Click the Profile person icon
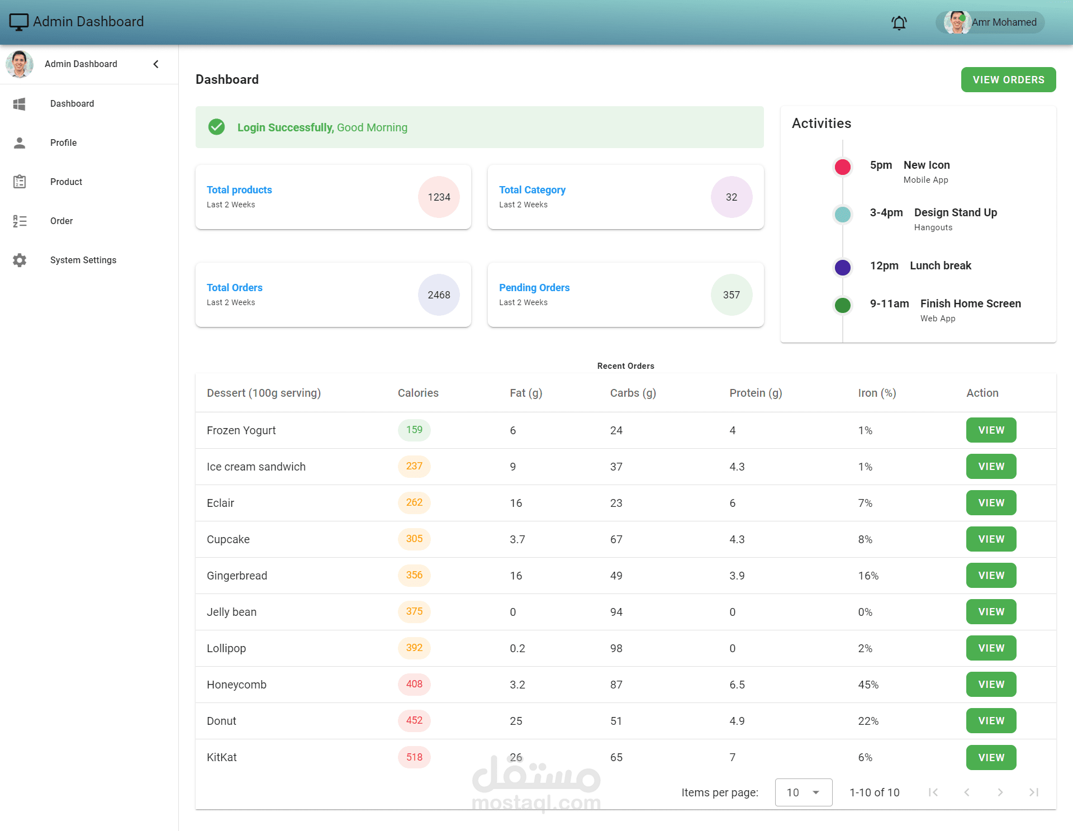 (x=20, y=143)
